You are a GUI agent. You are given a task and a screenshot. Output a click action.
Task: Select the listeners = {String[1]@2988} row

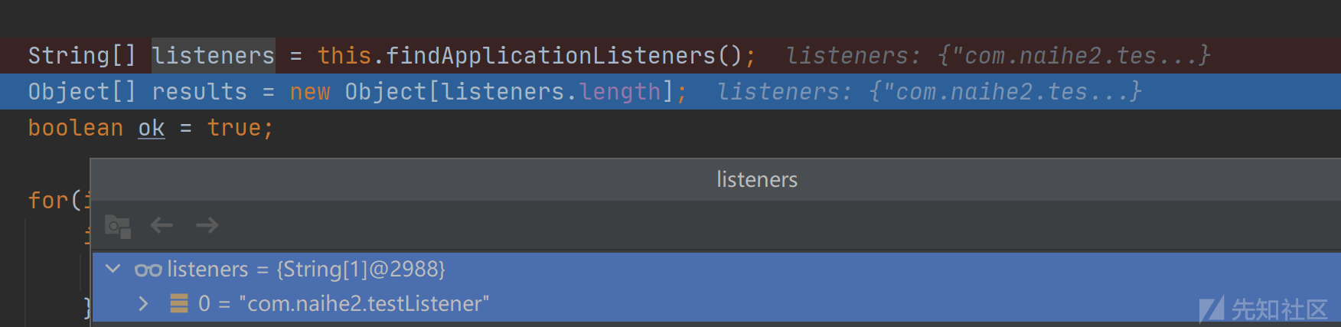pyautogui.click(x=716, y=269)
